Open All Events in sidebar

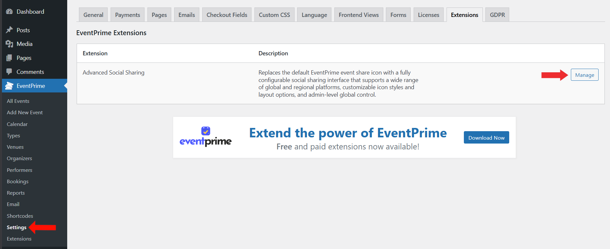pos(18,101)
